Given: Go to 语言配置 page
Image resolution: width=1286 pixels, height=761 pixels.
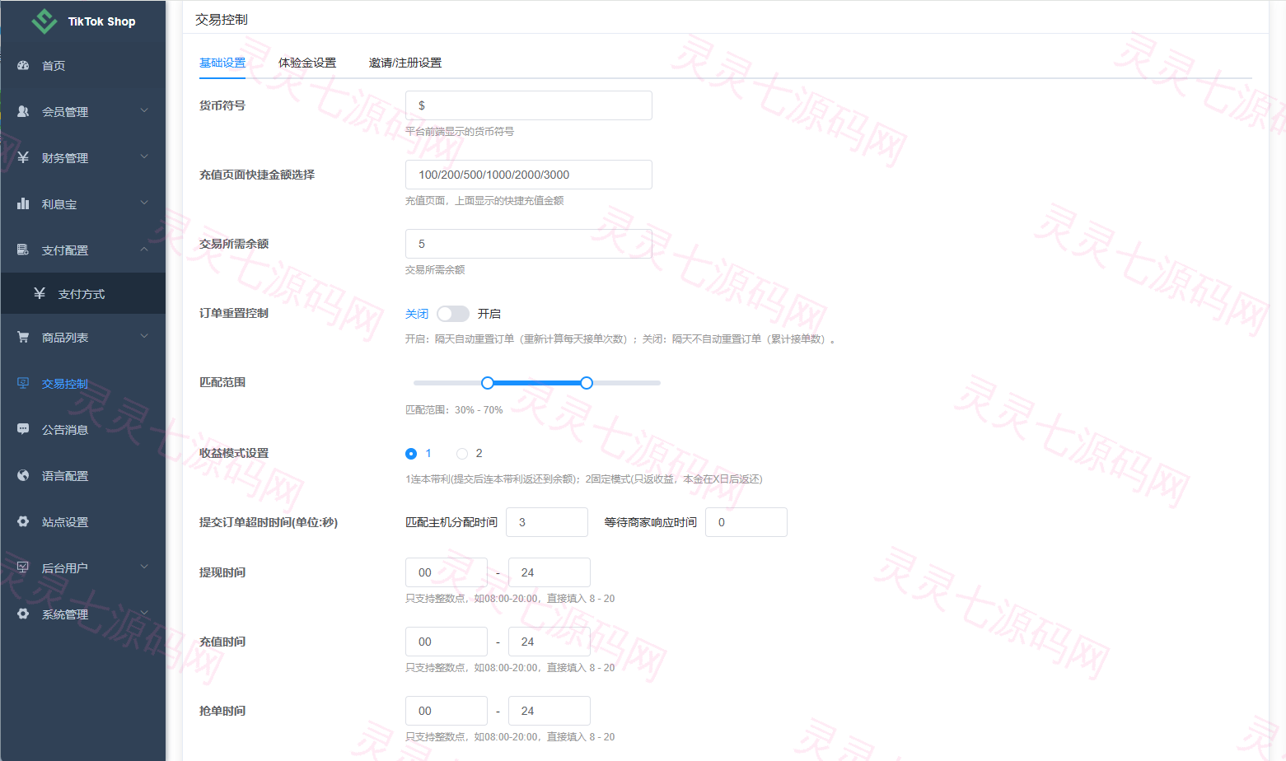Looking at the screenshot, I should (83, 475).
